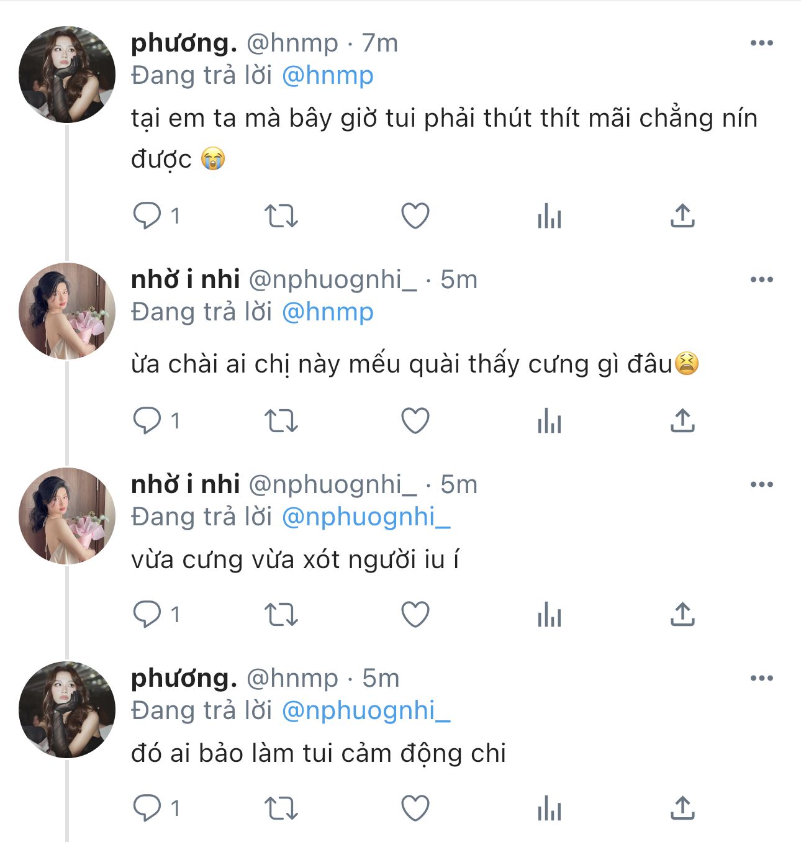Like the first tweet from phương.
The image size is (801, 842).
[415, 216]
